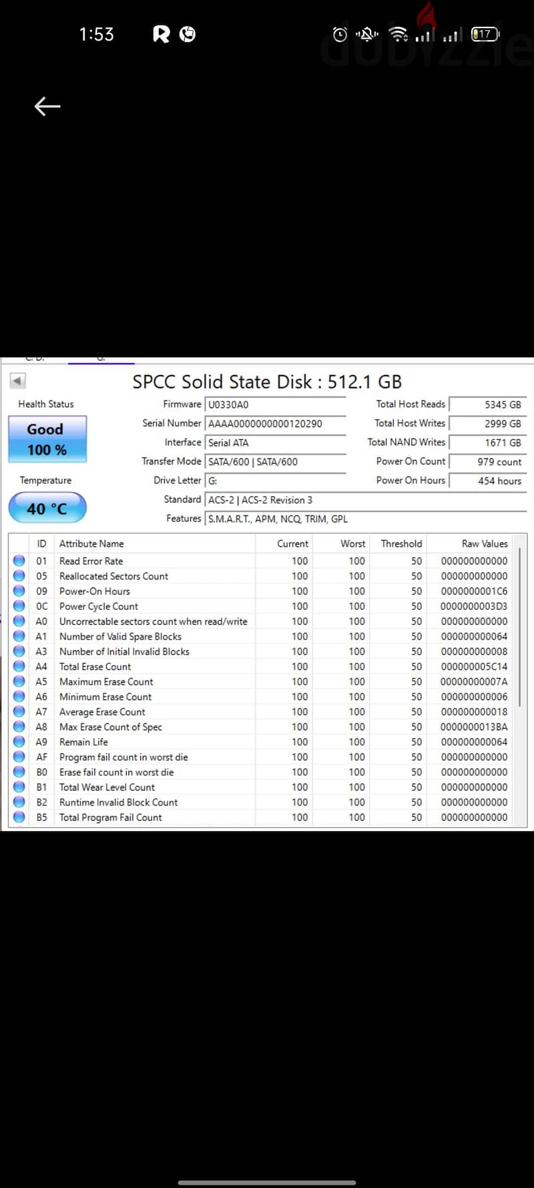Click the Serial Number field

tap(276, 423)
